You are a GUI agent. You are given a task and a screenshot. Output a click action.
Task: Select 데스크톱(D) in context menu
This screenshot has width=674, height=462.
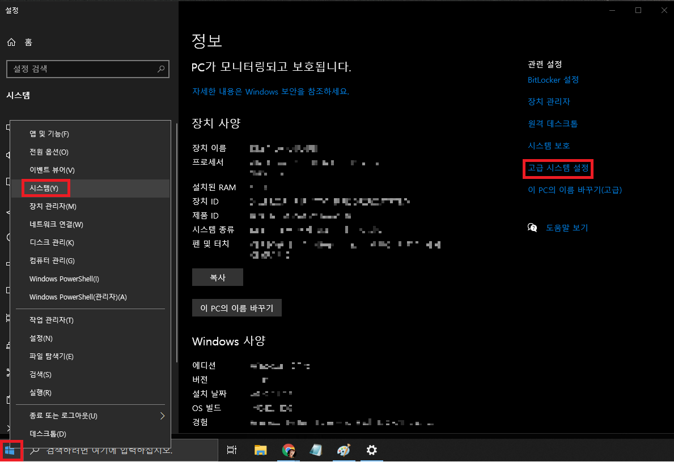click(x=90, y=434)
